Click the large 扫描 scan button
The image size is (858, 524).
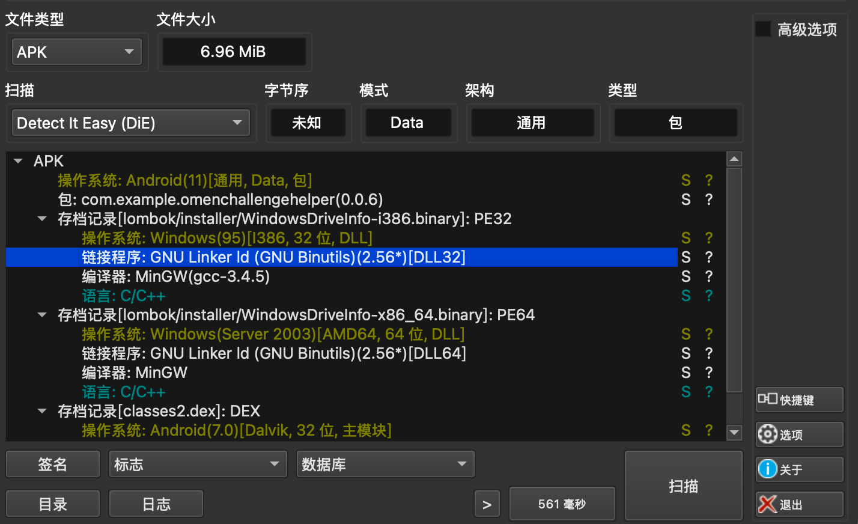684,486
